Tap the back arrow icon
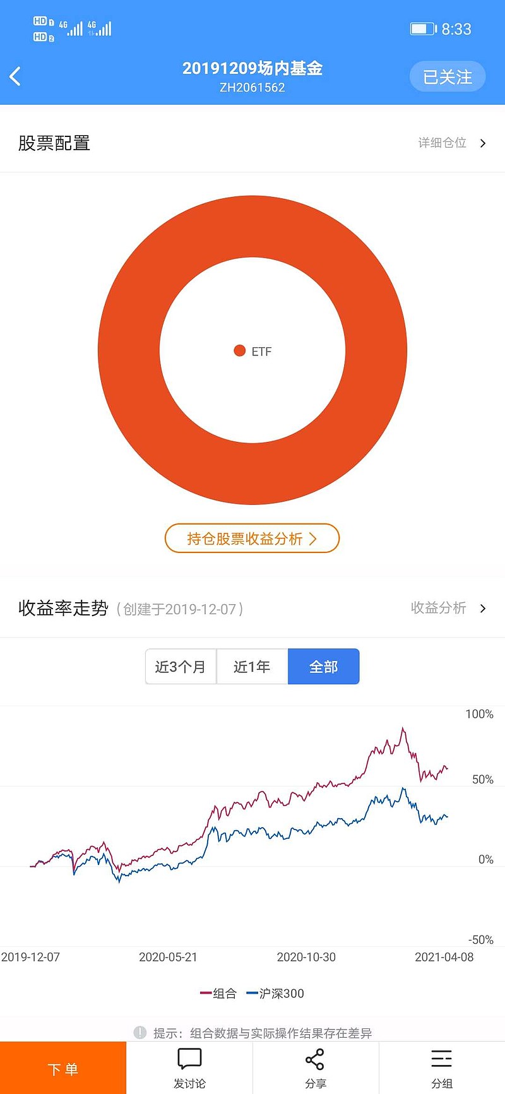The height and width of the screenshot is (1094, 505). pos(16,76)
